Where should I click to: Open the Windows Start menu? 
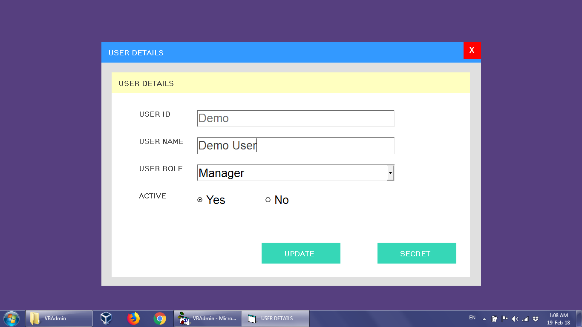point(12,318)
